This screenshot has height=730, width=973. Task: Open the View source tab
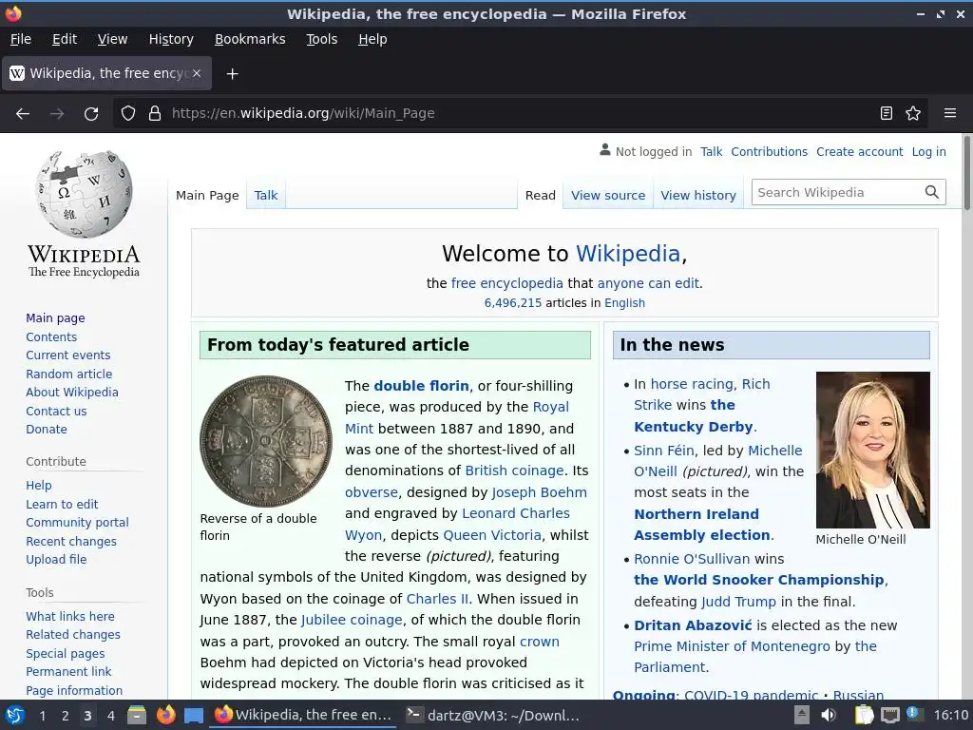(608, 195)
